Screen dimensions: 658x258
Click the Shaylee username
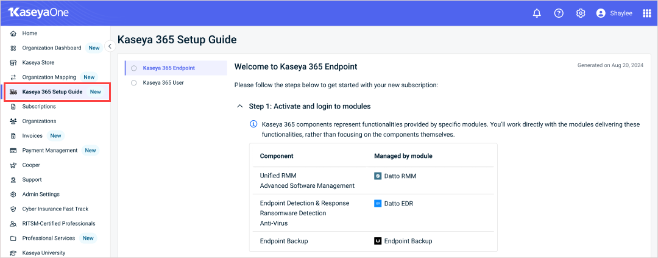click(x=621, y=14)
